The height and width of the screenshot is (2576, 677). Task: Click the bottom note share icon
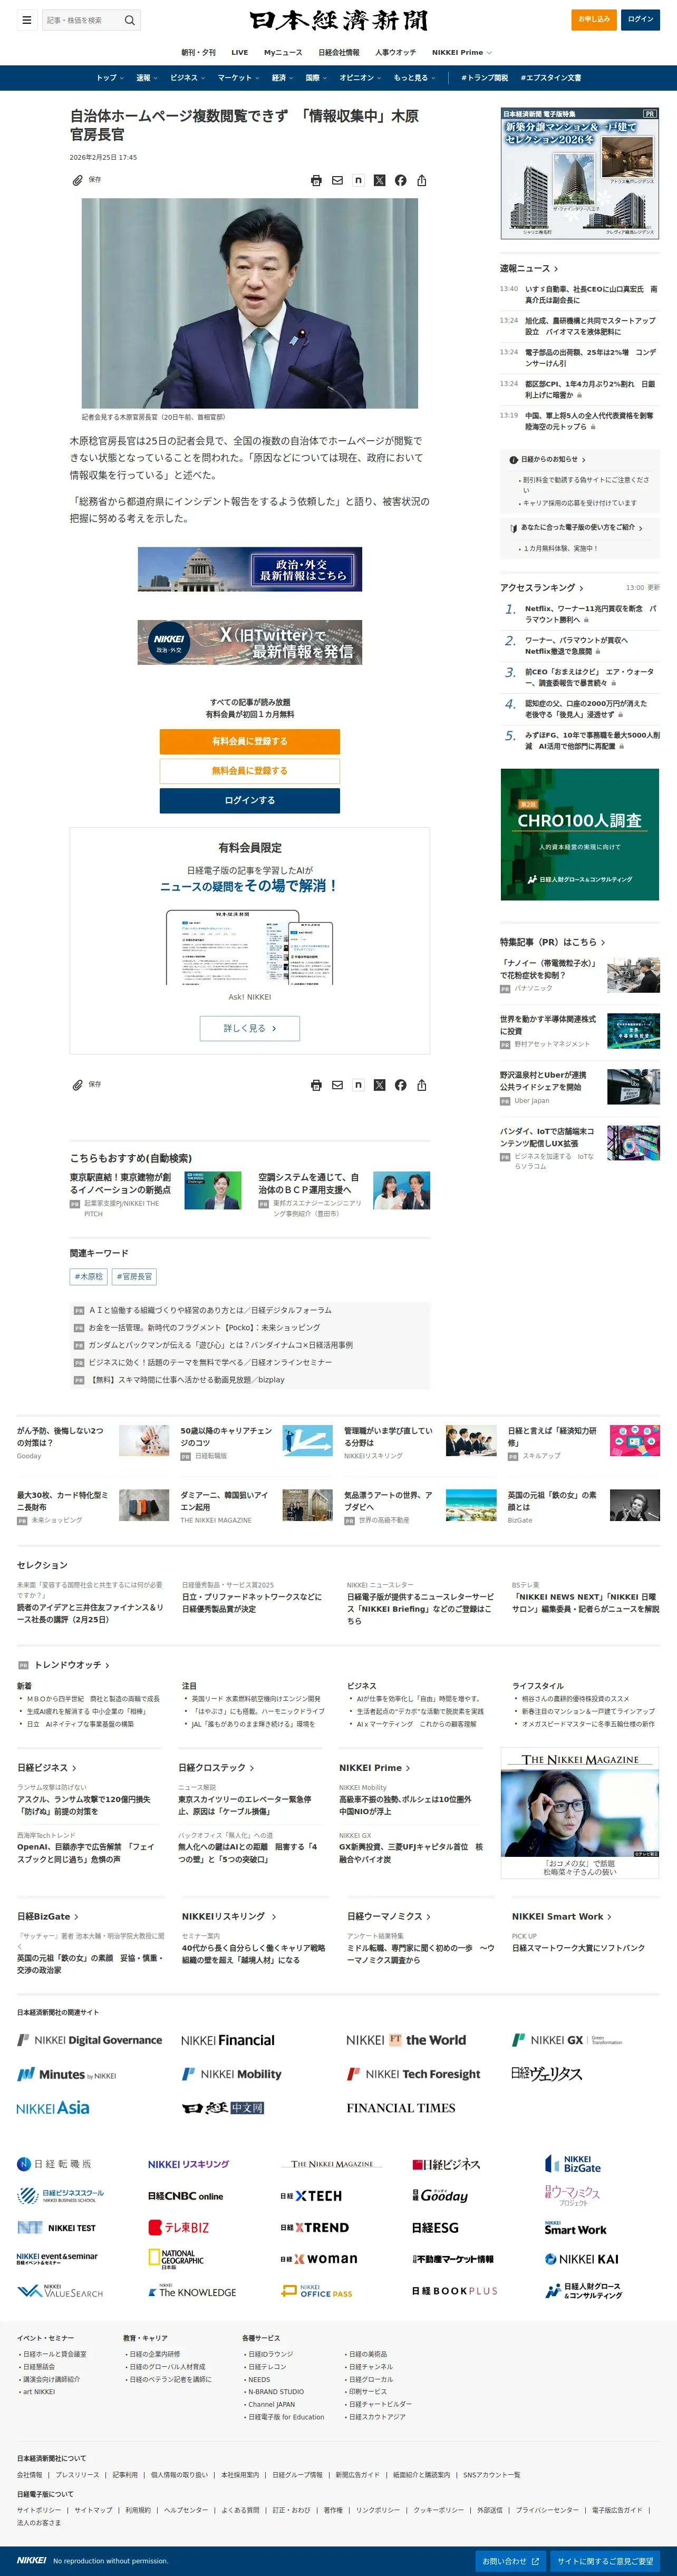click(x=358, y=1085)
